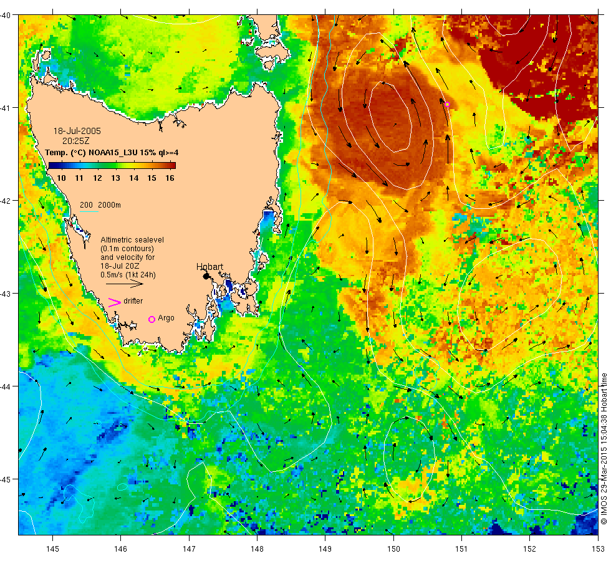Viewport: 611px width, 561px height.
Task: Click latitude axis label '-44'
Action: point(5,387)
